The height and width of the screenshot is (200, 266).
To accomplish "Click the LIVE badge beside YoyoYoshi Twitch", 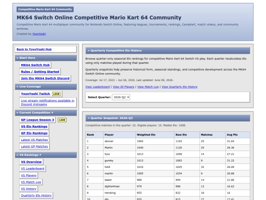I will point(56,94).
